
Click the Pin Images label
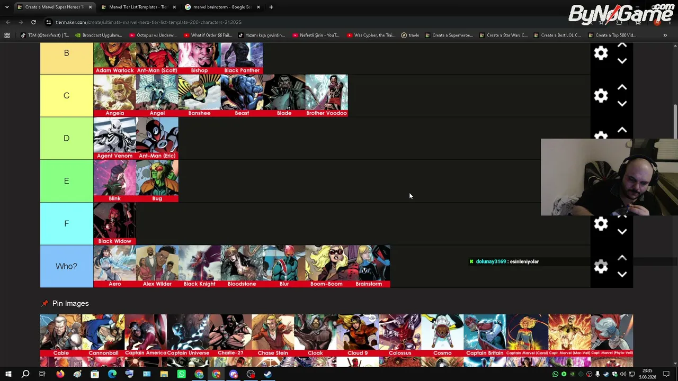pos(70,304)
